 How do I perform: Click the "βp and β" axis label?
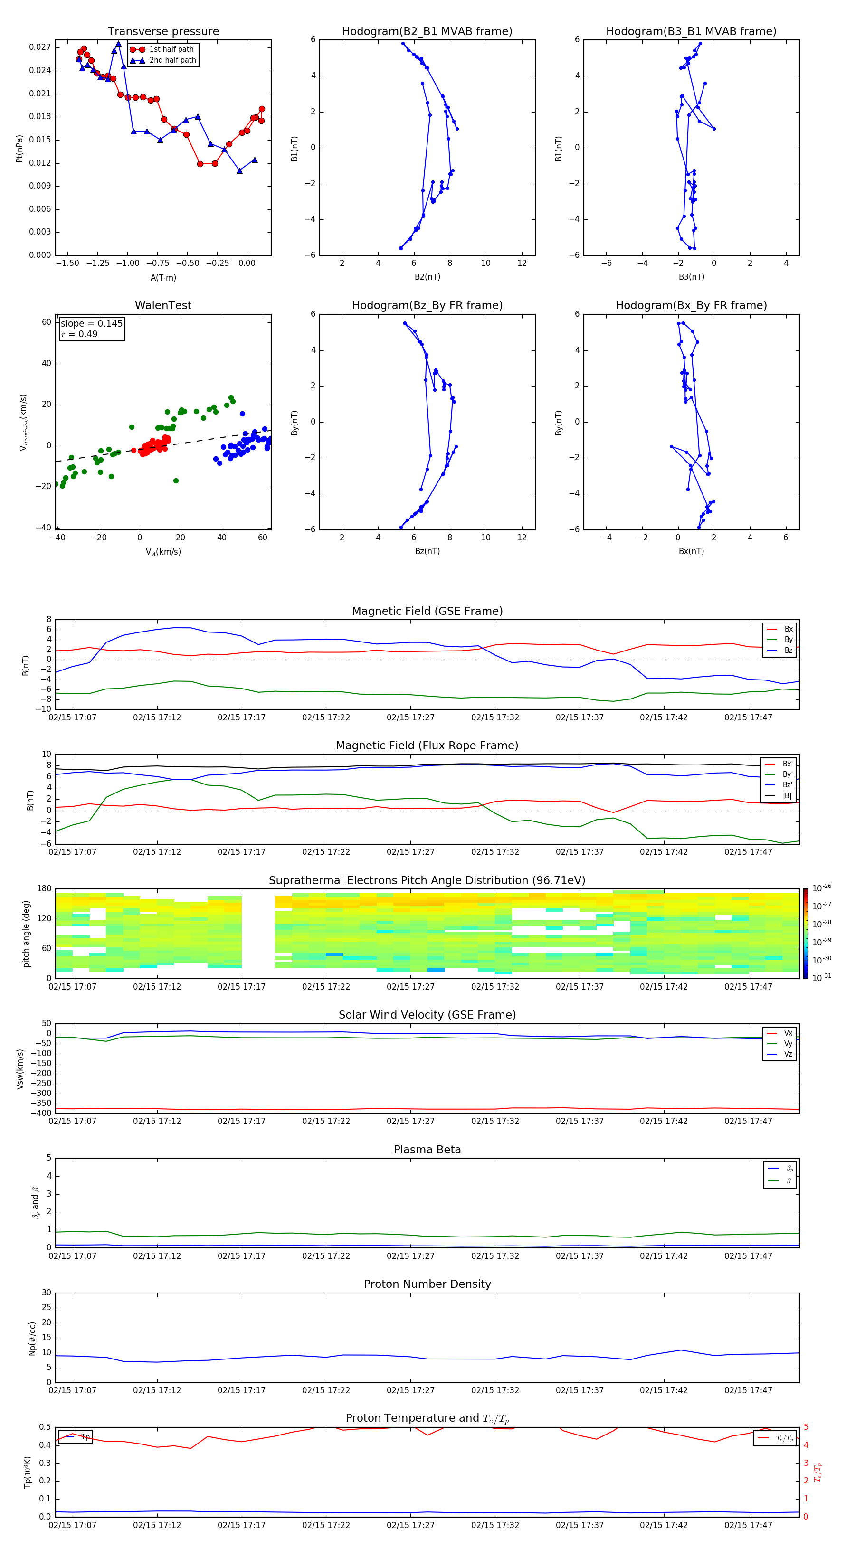click(36, 1203)
